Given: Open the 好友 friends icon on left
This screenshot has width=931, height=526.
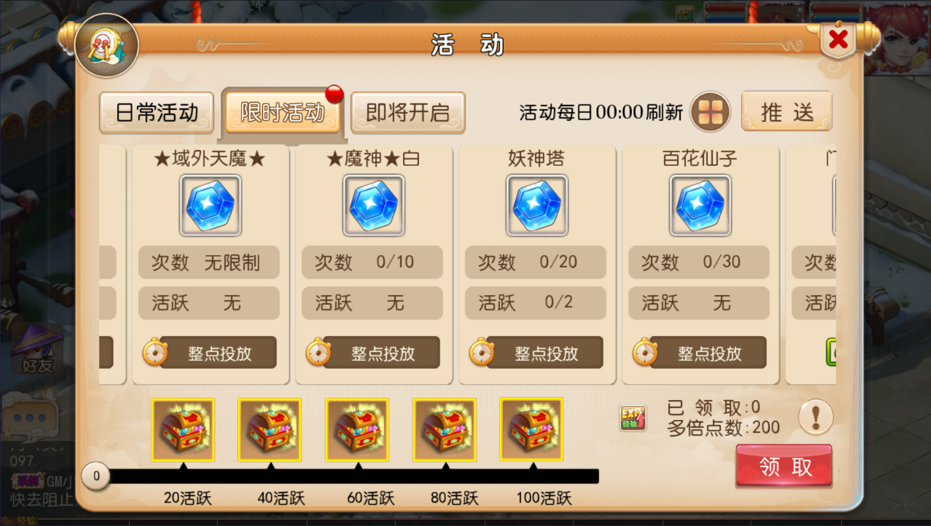Looking at the screenshot, I should tap(37, 349).
